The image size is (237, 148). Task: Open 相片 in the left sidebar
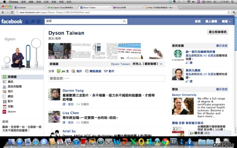click(x=10, y=91)
